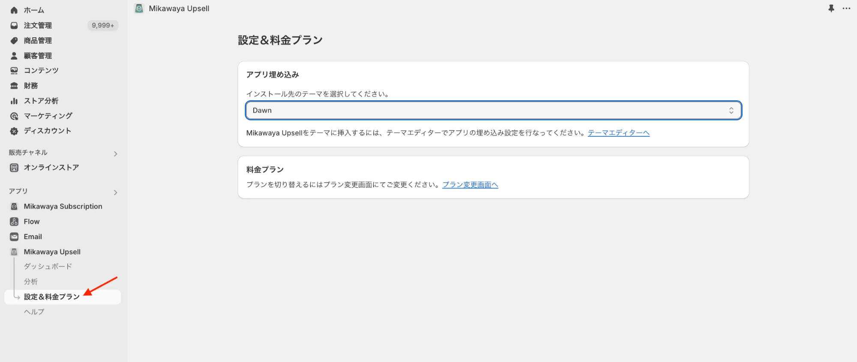Click the Mikawaya Upsell icon in header
Viewport: 857px width, 362px height.
tap(139, 9)
